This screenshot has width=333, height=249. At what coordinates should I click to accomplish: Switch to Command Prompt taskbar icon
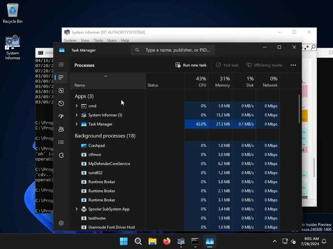[x=195, y=241]
